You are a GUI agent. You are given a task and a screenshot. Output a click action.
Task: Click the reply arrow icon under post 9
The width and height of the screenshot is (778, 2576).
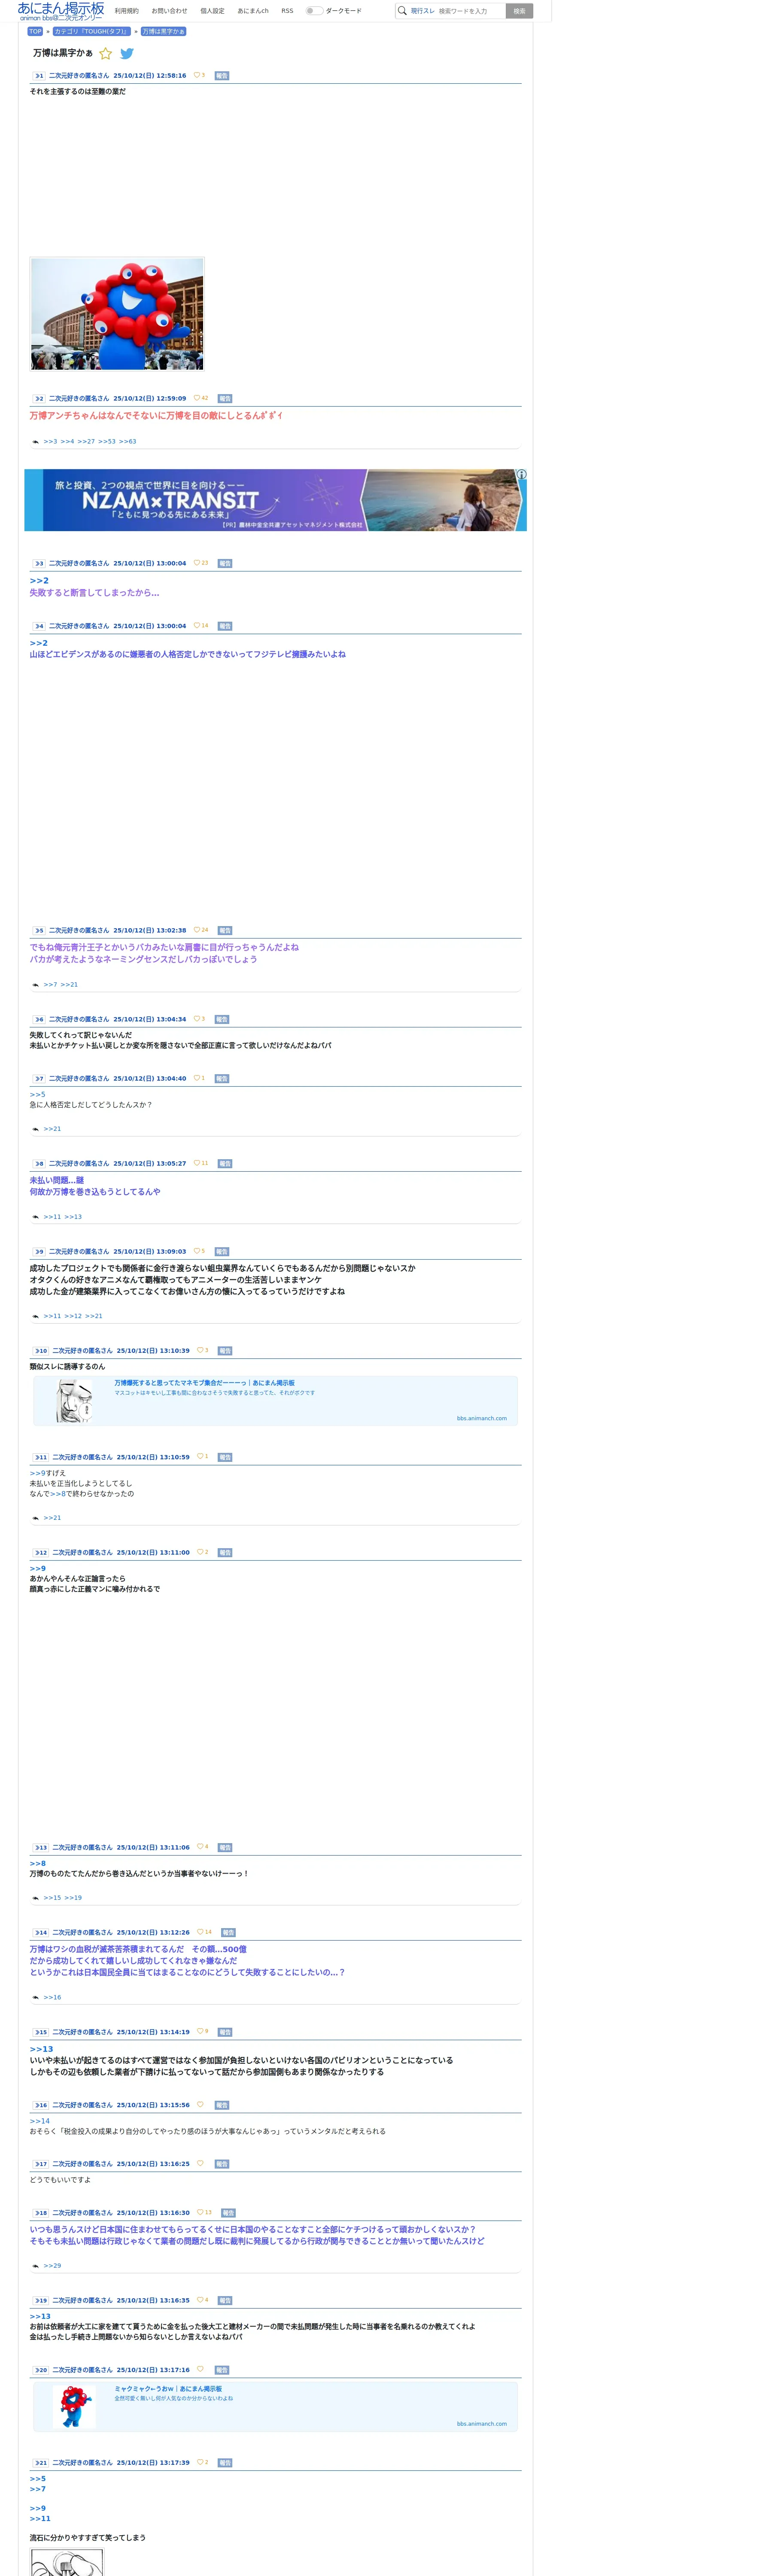click(35, 1316)
